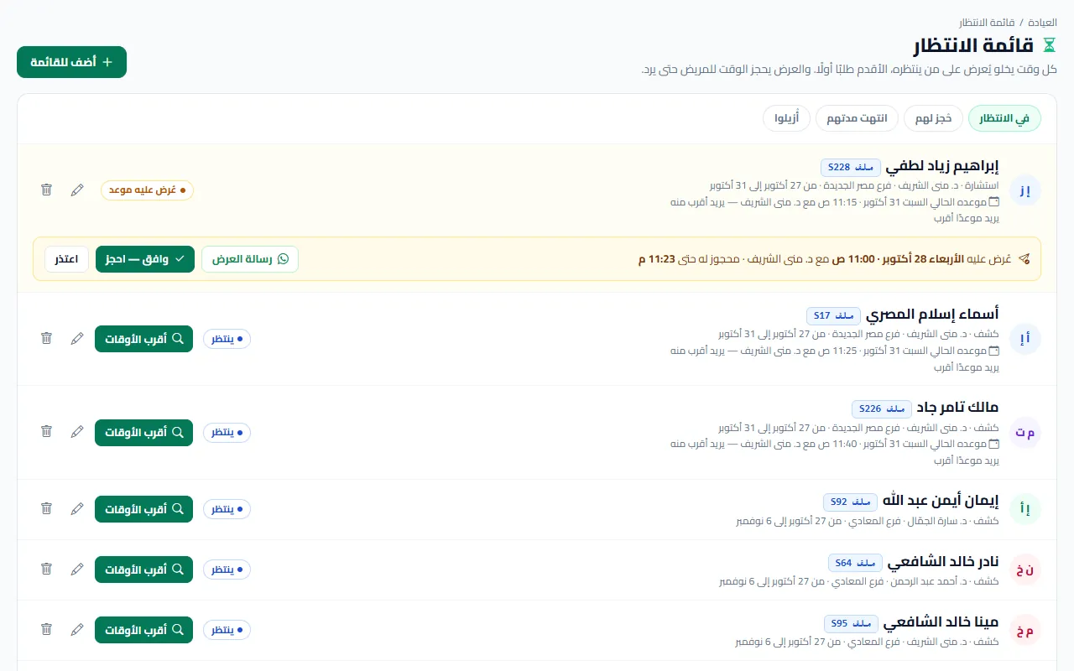Viewport: 1074px width, 671px height.
Task: Edit إيمان أيمن عبد الله with pencil icon
Action: pos(77,509)
